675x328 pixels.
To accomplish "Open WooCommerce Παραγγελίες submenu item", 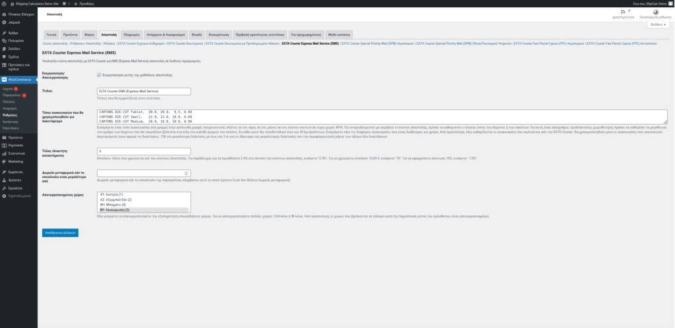I will tap(12, 95).
